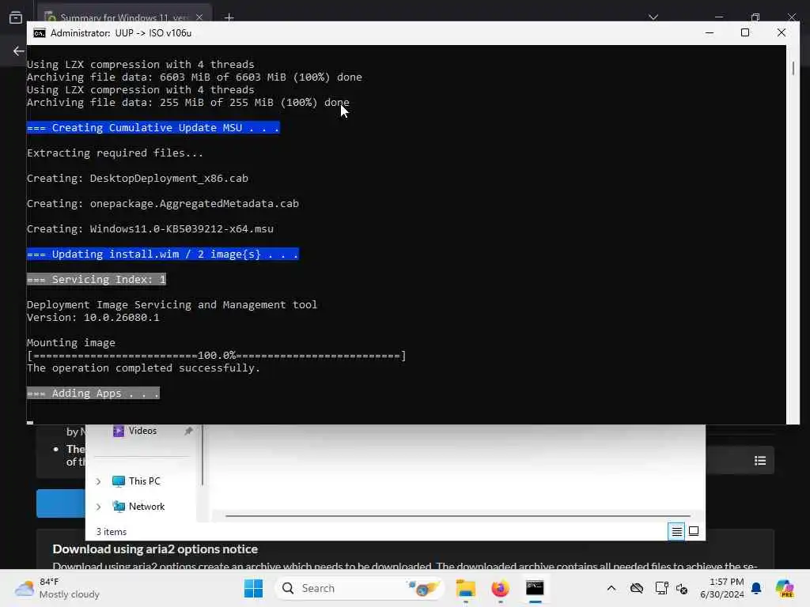Close the browser tab Summary for Windows 11
The image size is (810, 607).
tap(199, 17)
